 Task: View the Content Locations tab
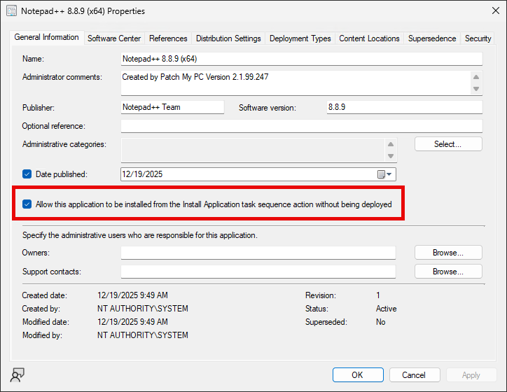[369, 38]
